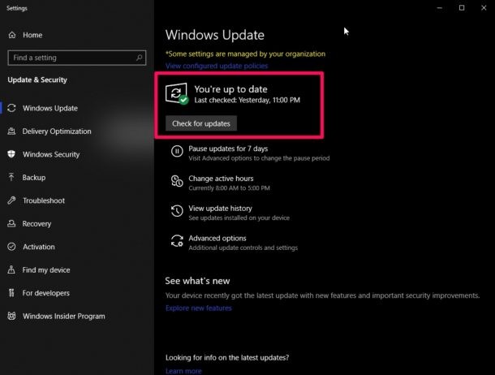Click the Home house icon in sidebar

12,35
